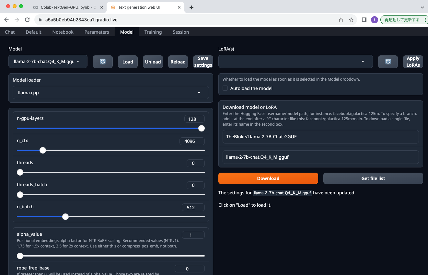Focus the threads value box

pos(196,163)
